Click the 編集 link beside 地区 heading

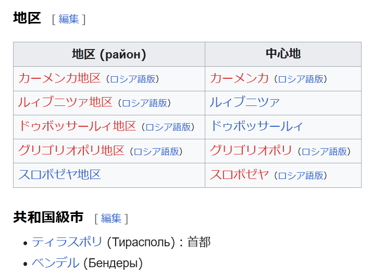[x=69, y=19]
